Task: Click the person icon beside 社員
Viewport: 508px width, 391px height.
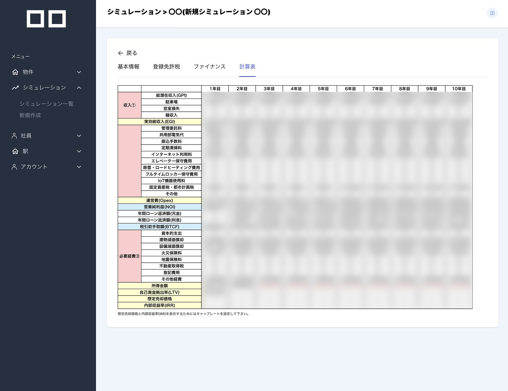Action: coord(14,136)
